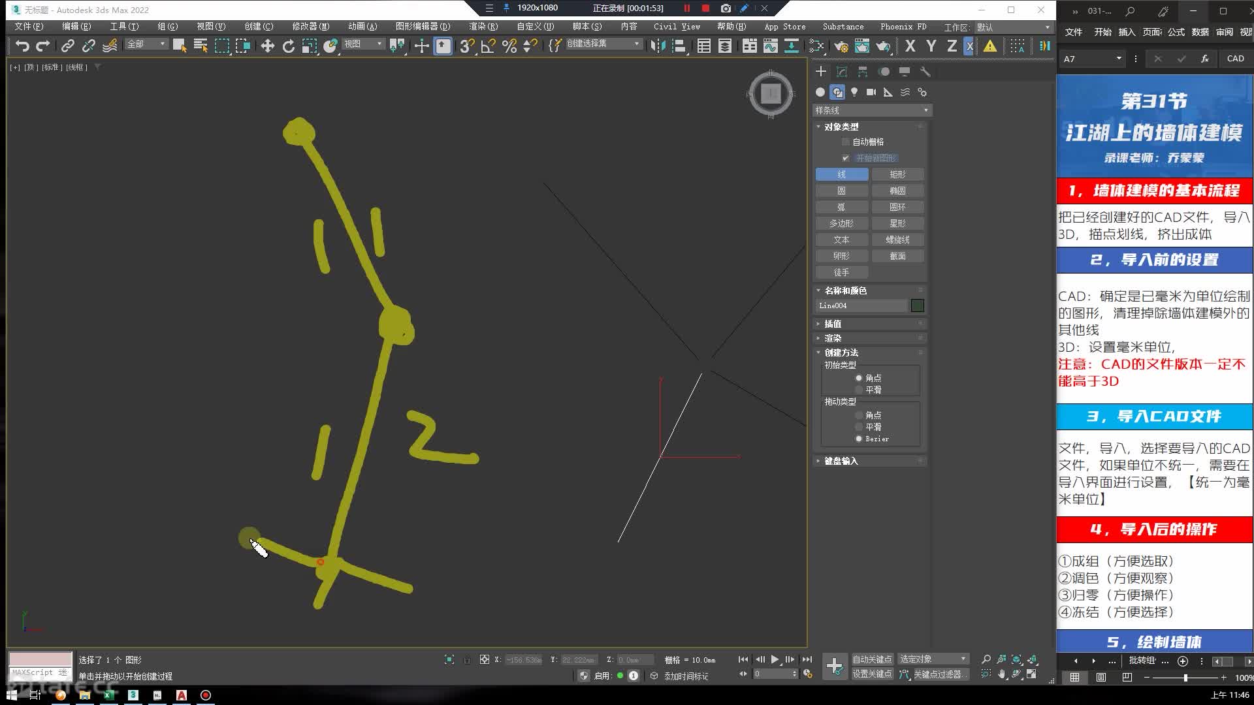Screen dimensions: 1254x705
Task: Open the Civil View menu
Action: pyautogui.click(x=677, y=27)
